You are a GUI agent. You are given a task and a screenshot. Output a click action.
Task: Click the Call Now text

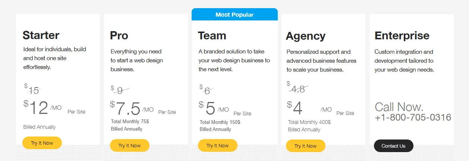(x=399, y=107)
